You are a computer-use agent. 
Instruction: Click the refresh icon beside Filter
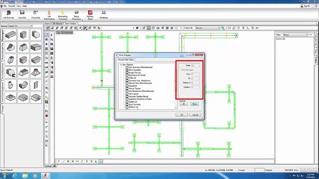click(x=311, y=35)
